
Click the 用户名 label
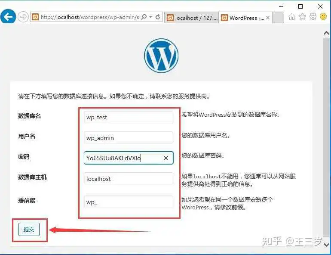27,136
